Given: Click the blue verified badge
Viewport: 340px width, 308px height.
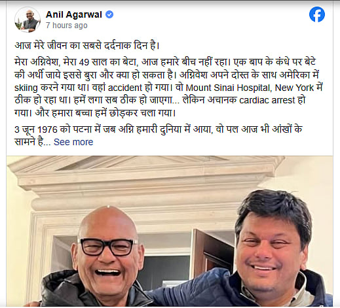Looking at the screenshot, I should coord(109,14).
